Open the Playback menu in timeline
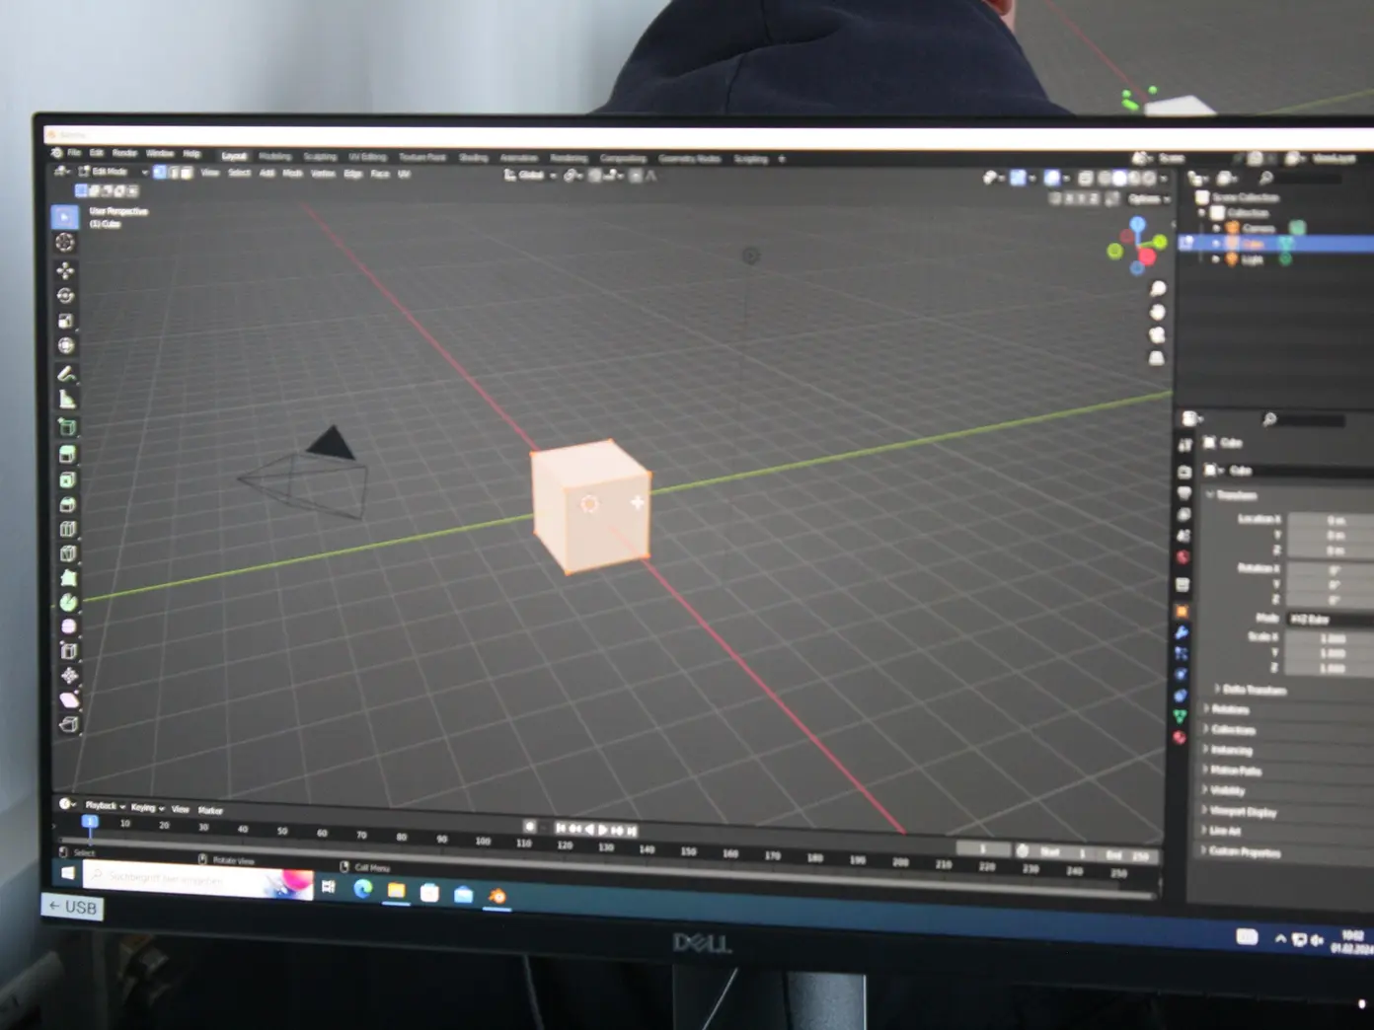 tap(105, 806)
